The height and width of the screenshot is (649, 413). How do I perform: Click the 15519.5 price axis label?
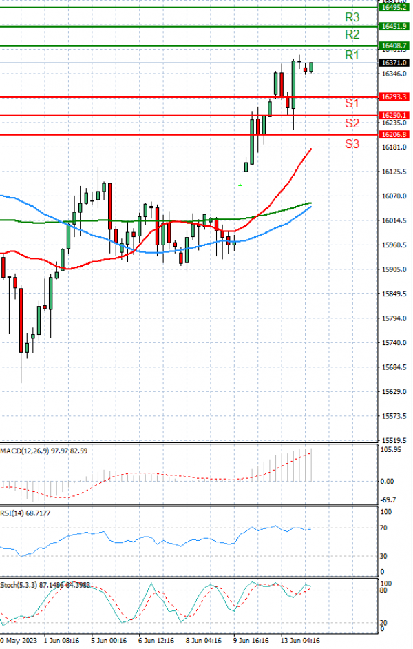click(394, 440)
